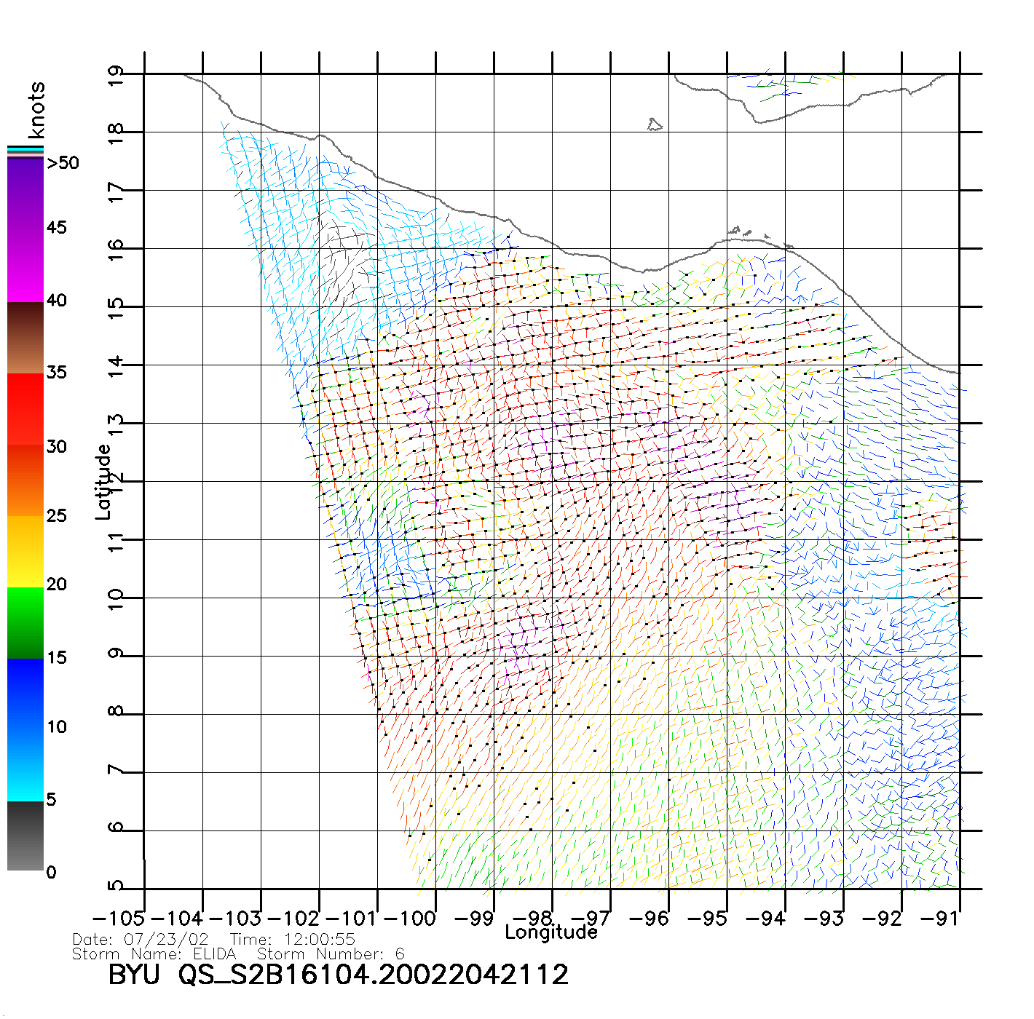Image resolution: width=1034 pixels, height=1019 pixels.
Task: Select the -91 longitude tick label
Action: tap(940, 919)
